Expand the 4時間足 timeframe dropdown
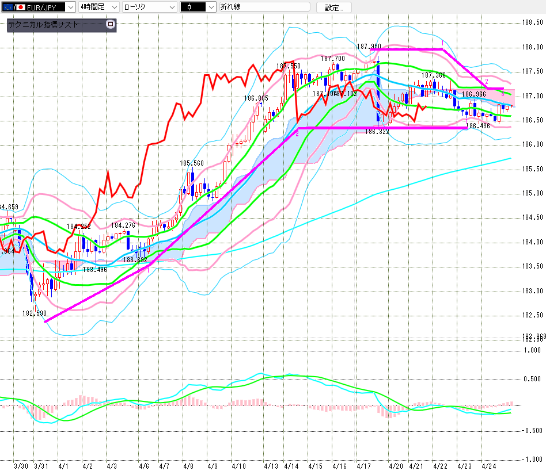The image size is (546, 471). pos(113,7)
